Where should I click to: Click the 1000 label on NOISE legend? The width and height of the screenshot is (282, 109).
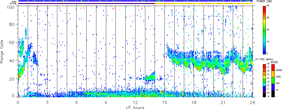click(x=278, y=77)
